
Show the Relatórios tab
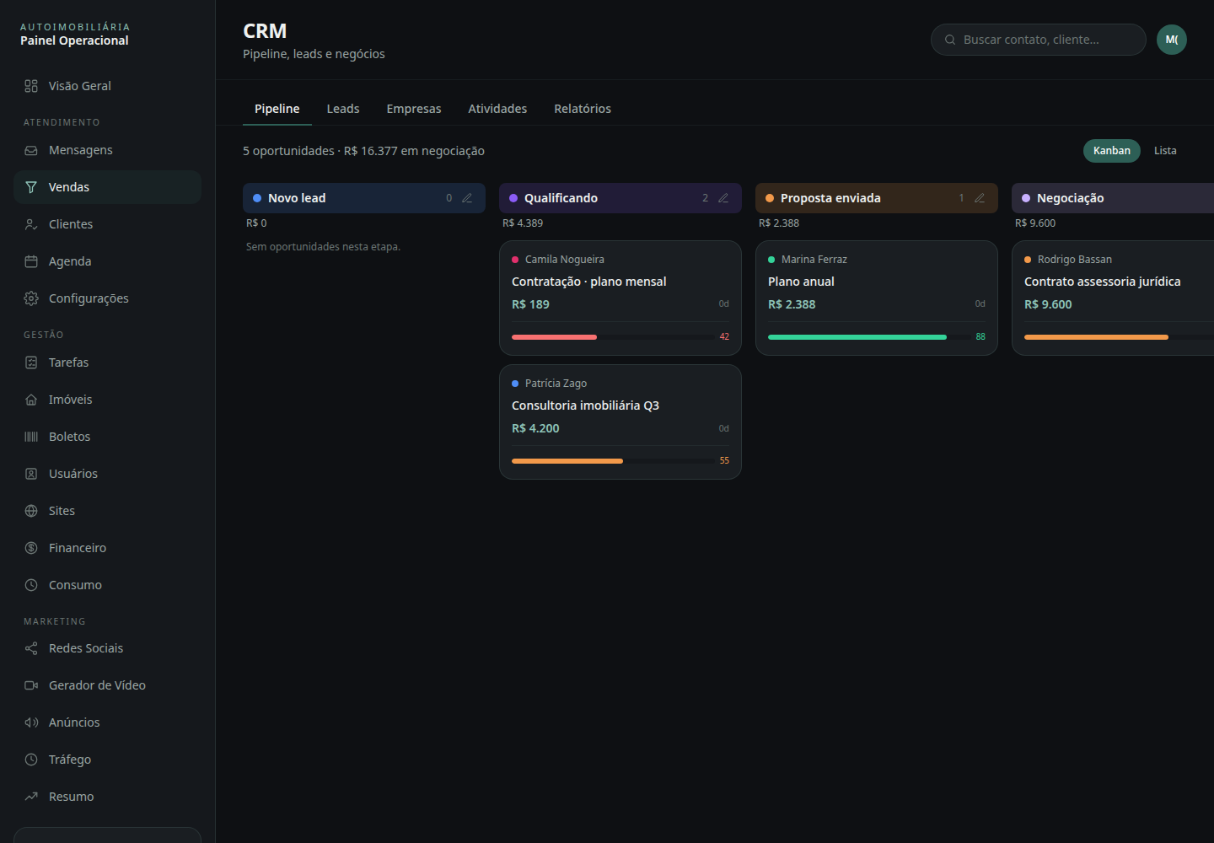[583, 109]
